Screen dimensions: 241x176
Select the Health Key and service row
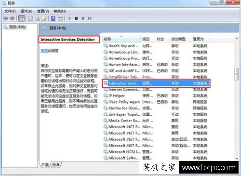click(x=156, y=46)
